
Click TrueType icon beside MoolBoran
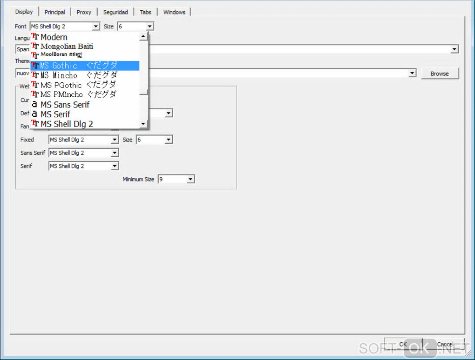point(35,55)
